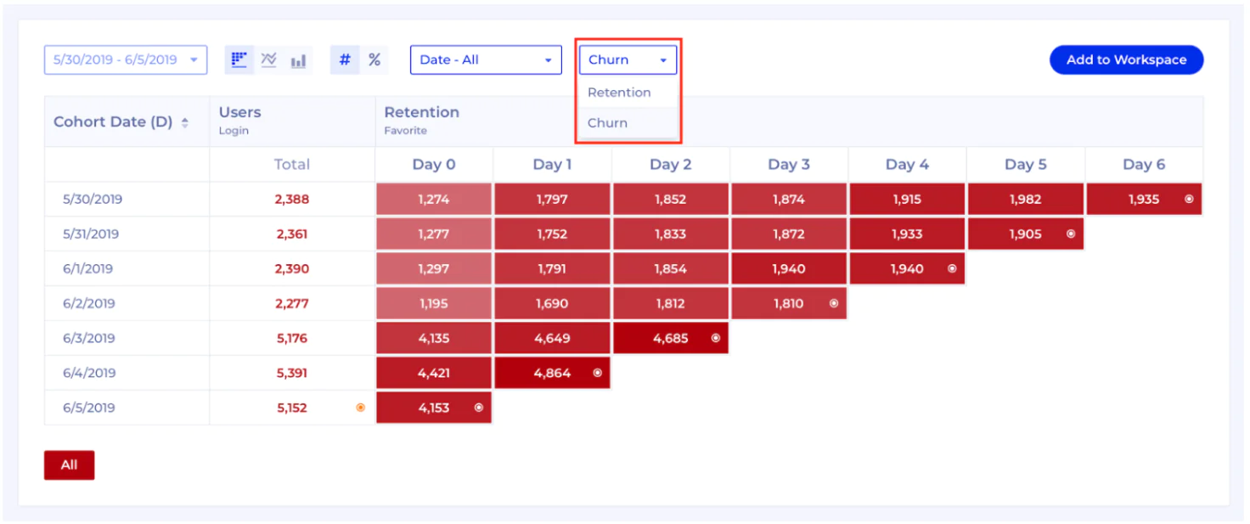The width and height of the screenshot is (1250, 524).
Task: Click the orange dot icon beside 5,152
Action: pyautogui.click(x=360, y=407)
